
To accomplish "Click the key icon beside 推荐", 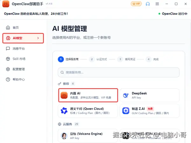I will [x=60, y=84].
